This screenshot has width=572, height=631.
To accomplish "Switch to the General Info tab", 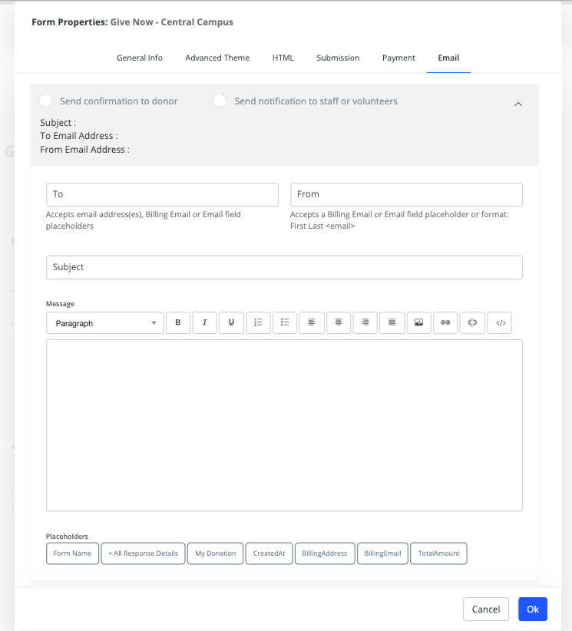I will [140, 58].
